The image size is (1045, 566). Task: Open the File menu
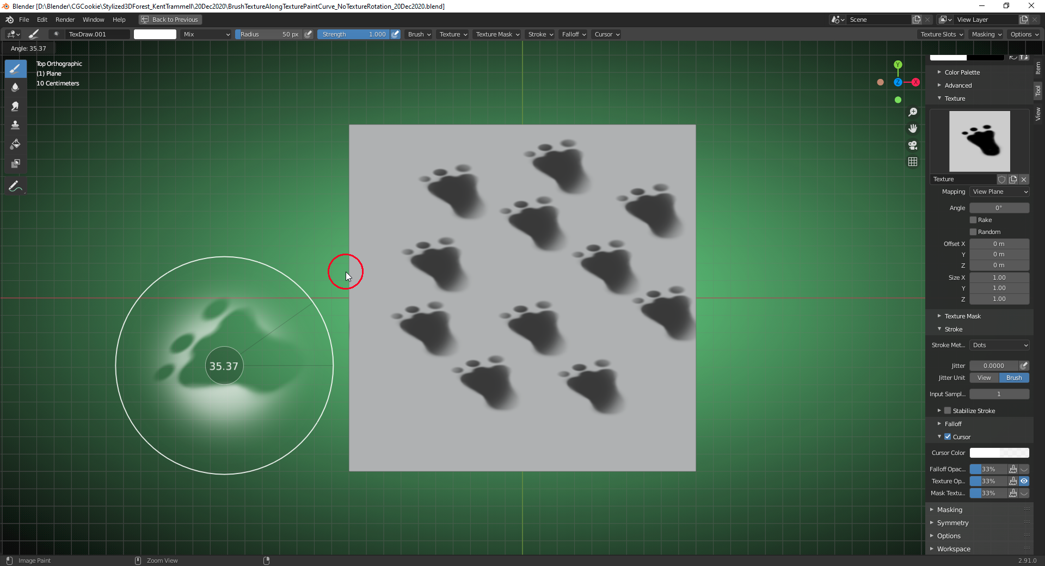pos(24,20)
